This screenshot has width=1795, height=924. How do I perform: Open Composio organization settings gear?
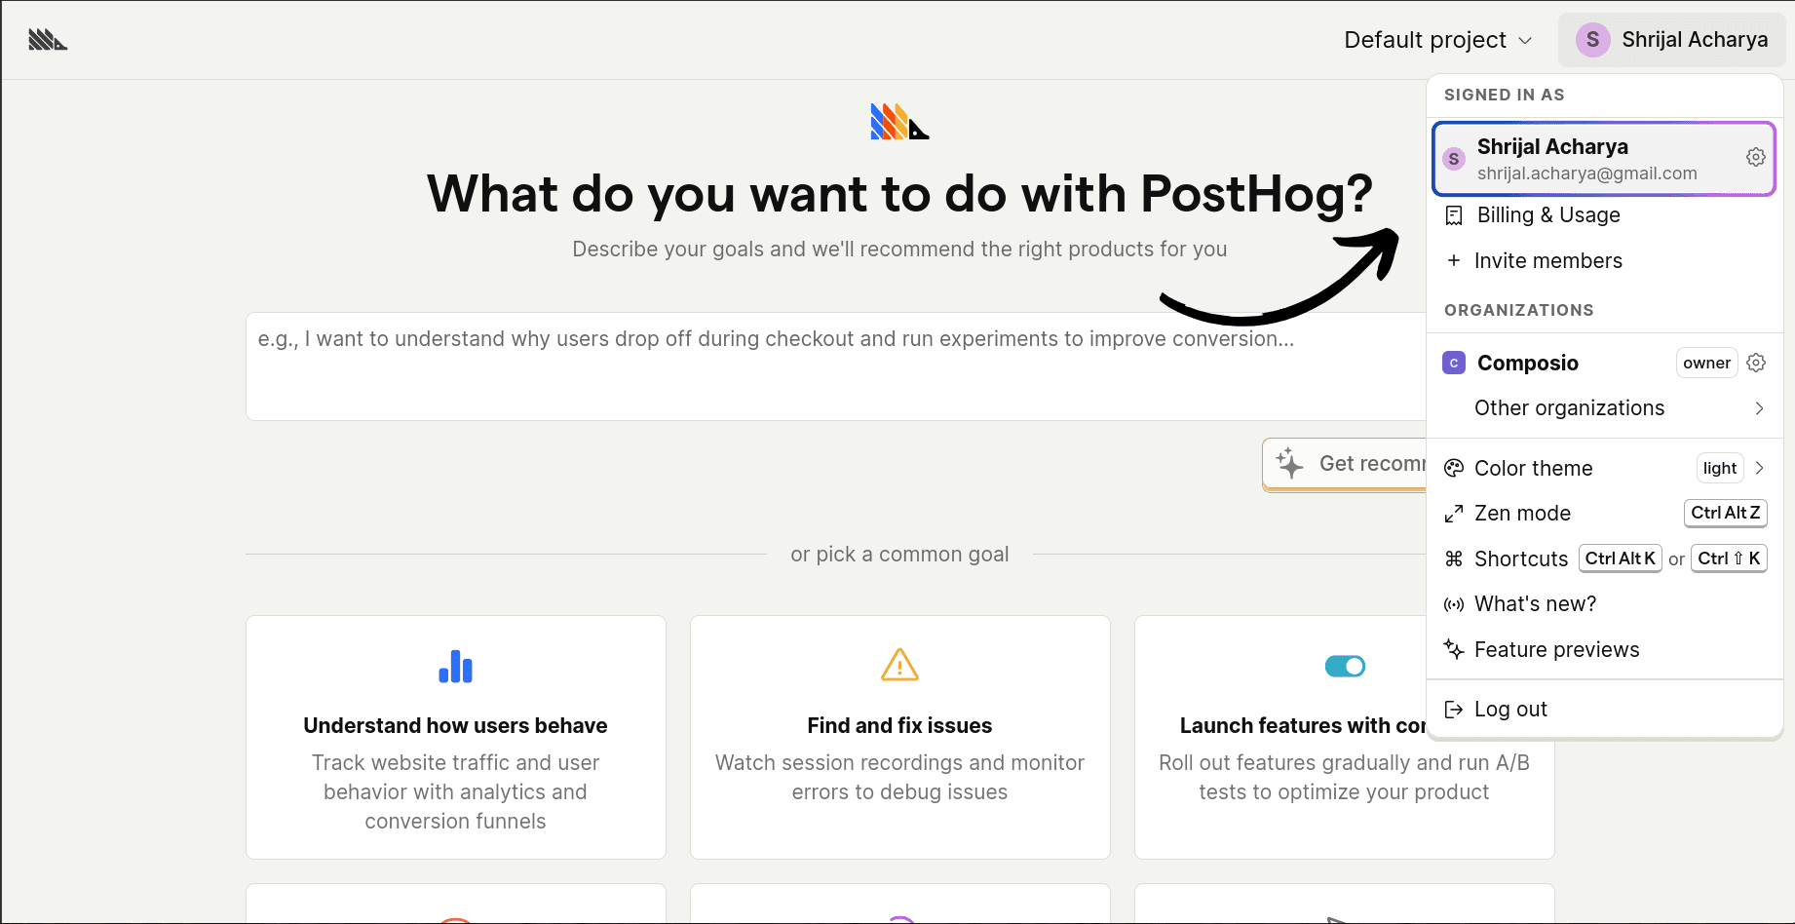1756,363
